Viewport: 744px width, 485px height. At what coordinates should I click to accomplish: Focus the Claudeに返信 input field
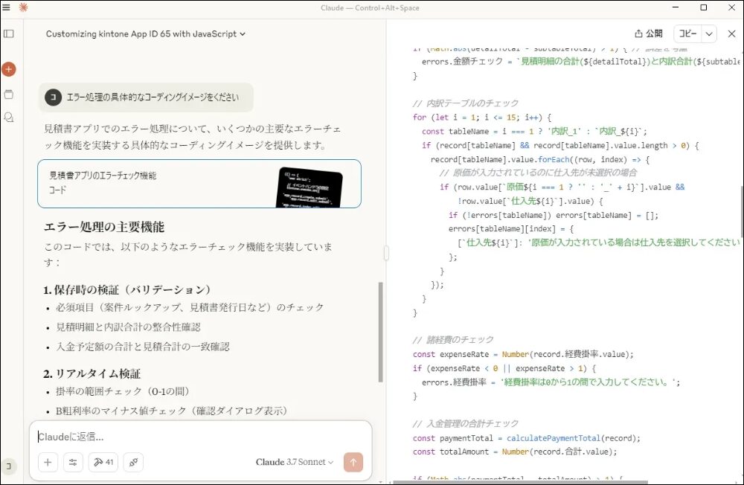click(200, 437)
